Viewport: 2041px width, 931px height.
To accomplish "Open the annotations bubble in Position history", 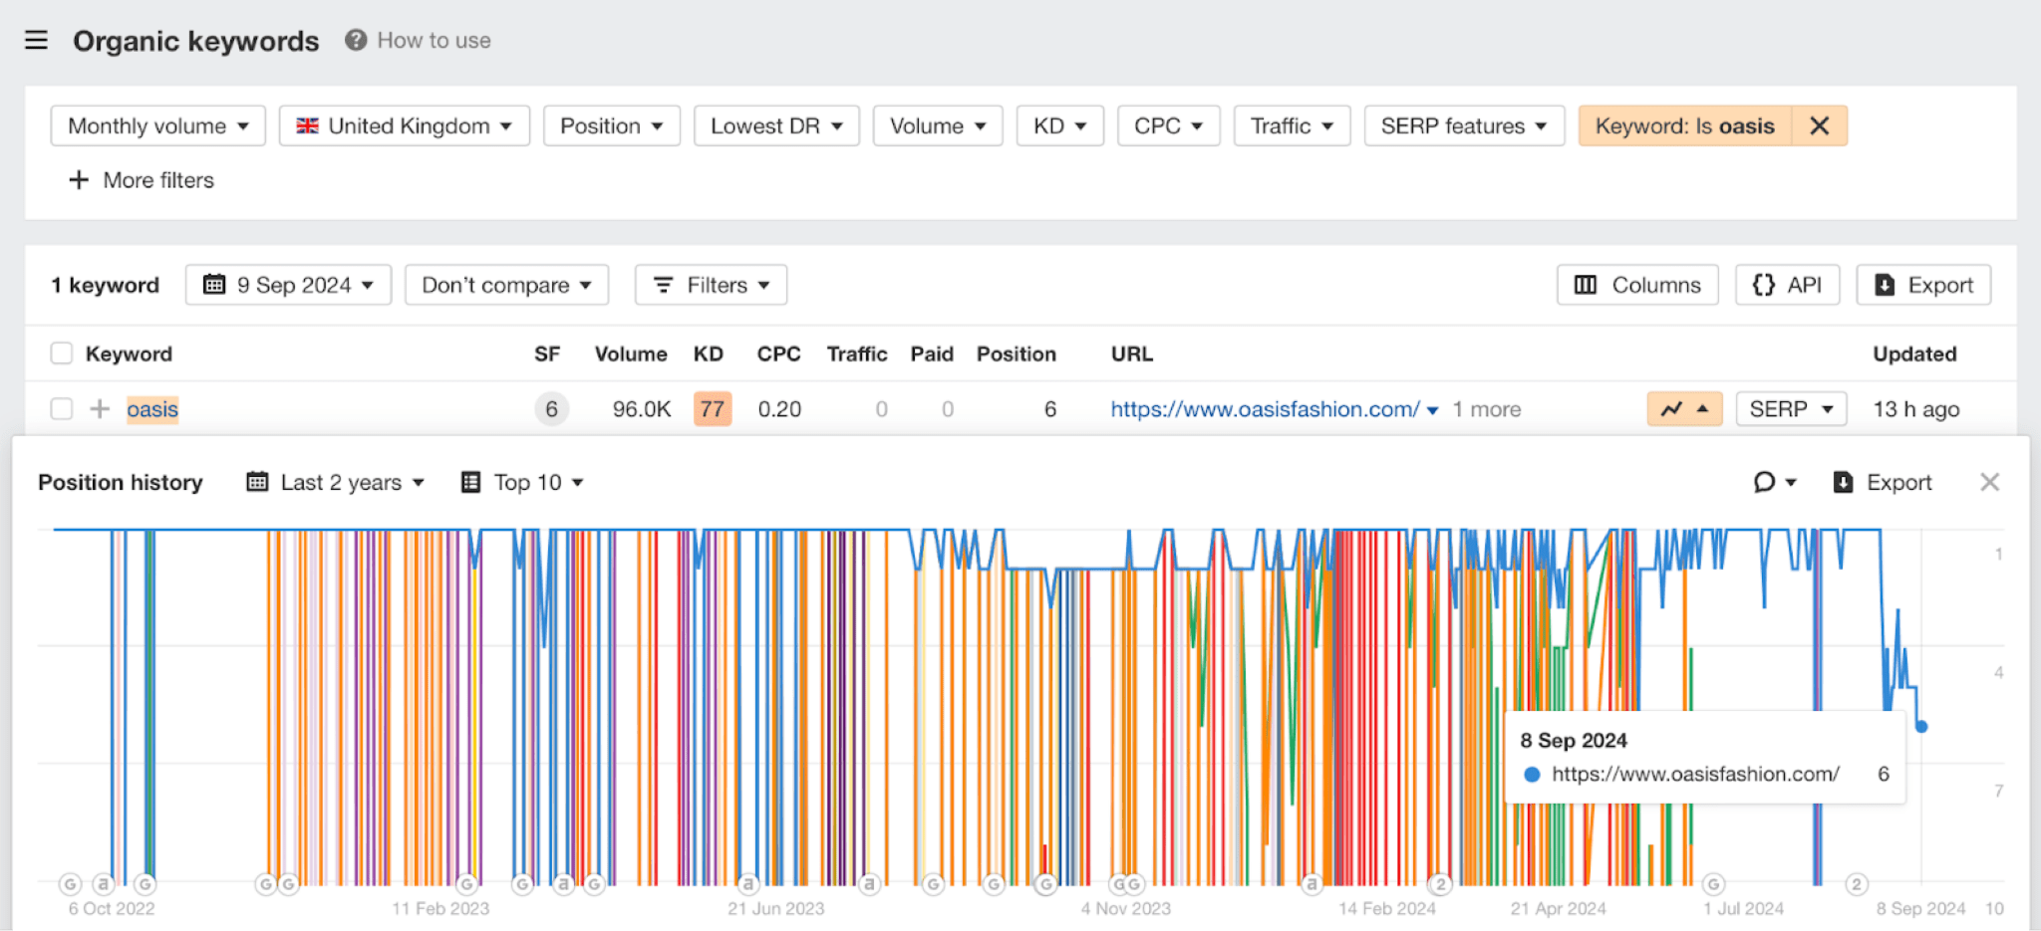I will [1767, 482].
